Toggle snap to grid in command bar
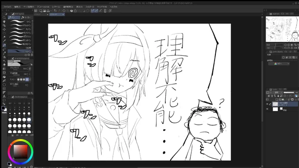 pyautogui.click(x=101, y=11)
